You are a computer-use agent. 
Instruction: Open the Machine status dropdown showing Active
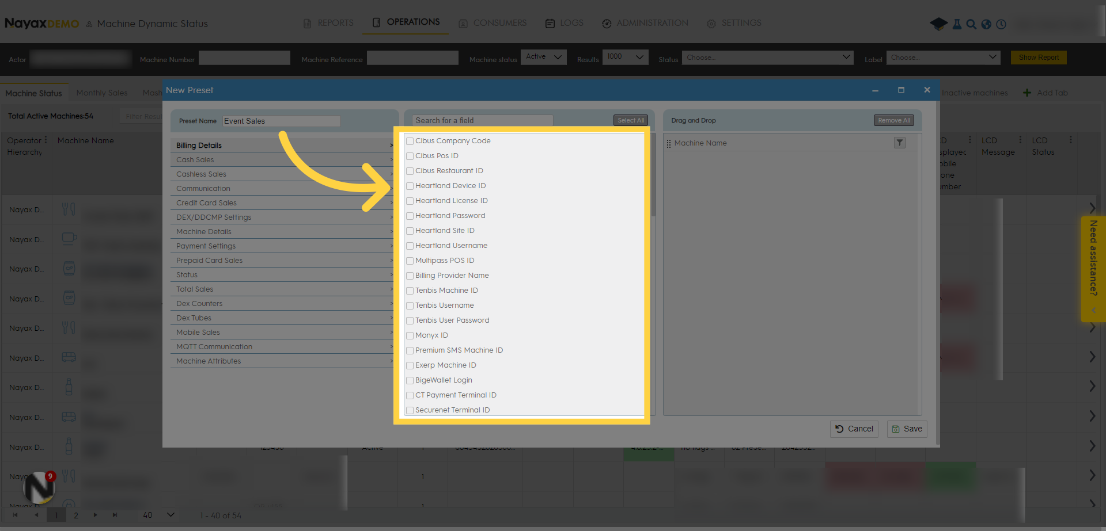click(543, 57)
